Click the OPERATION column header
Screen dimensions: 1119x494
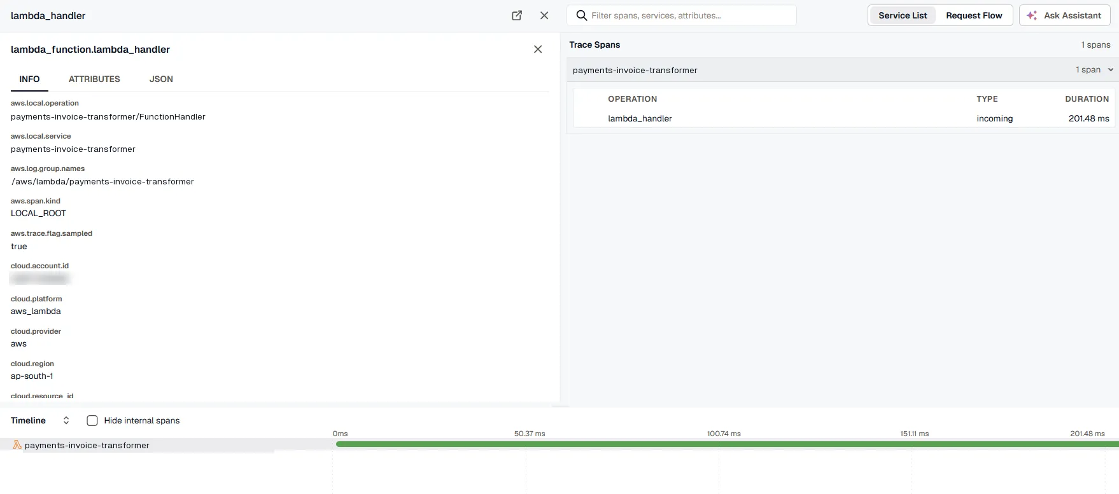coord(632,99)
